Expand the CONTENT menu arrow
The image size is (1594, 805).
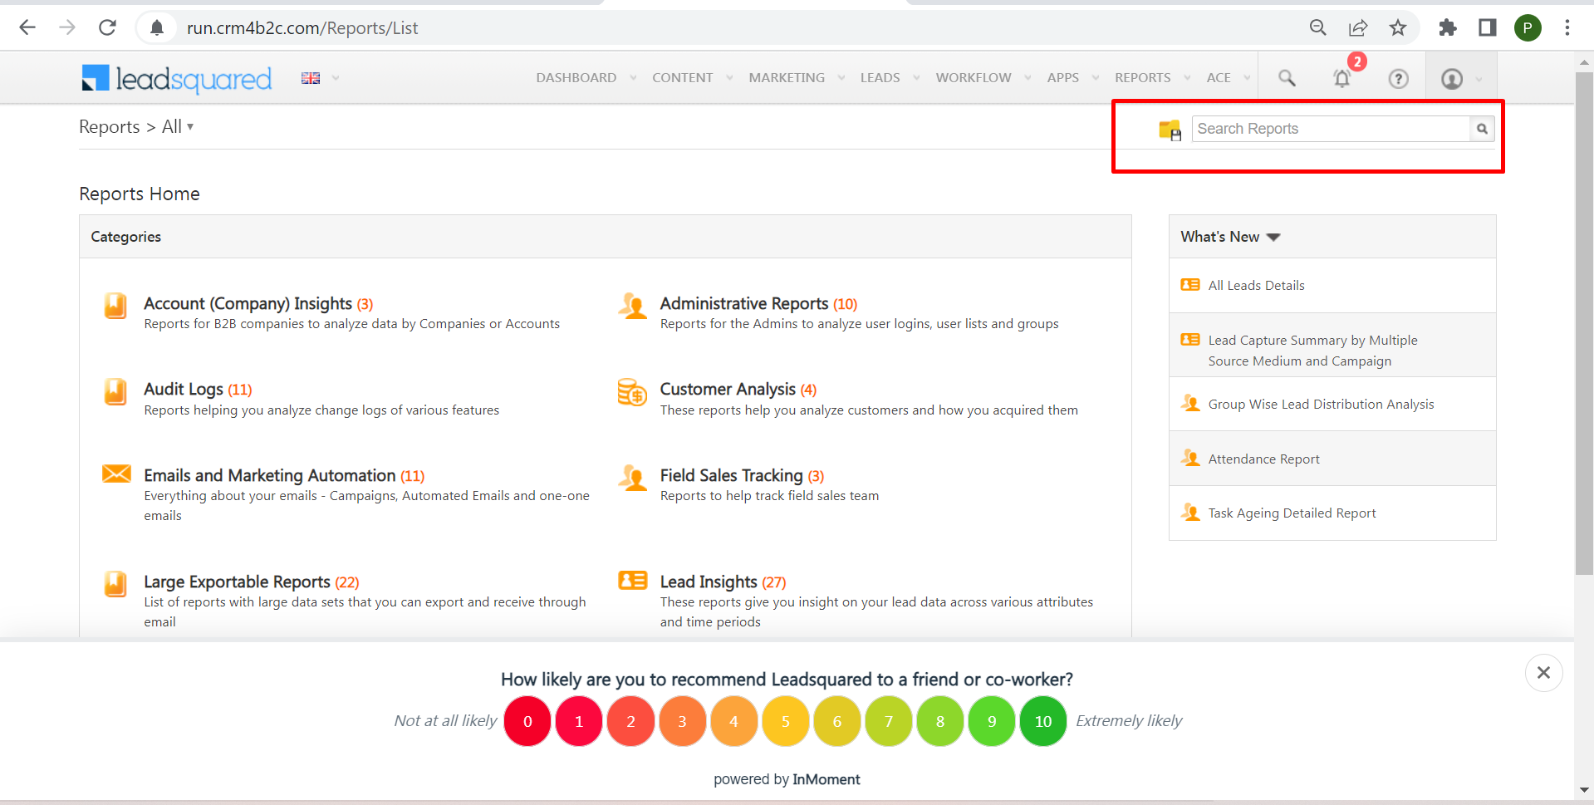tap(729, 78)
